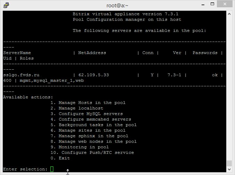
Task: Click roles 'mgmt,mysql_master_1,web'
Action: tap(52, 80)
